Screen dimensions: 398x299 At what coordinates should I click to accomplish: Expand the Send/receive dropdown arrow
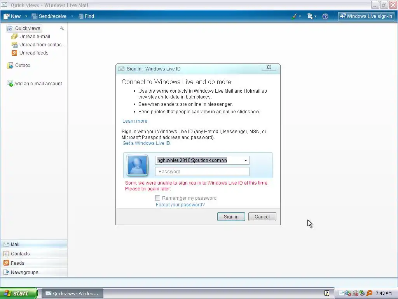click(72, 16)
